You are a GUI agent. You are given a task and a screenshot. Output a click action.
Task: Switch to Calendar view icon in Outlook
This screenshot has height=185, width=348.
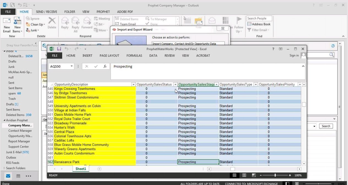[x=18, y=176]
